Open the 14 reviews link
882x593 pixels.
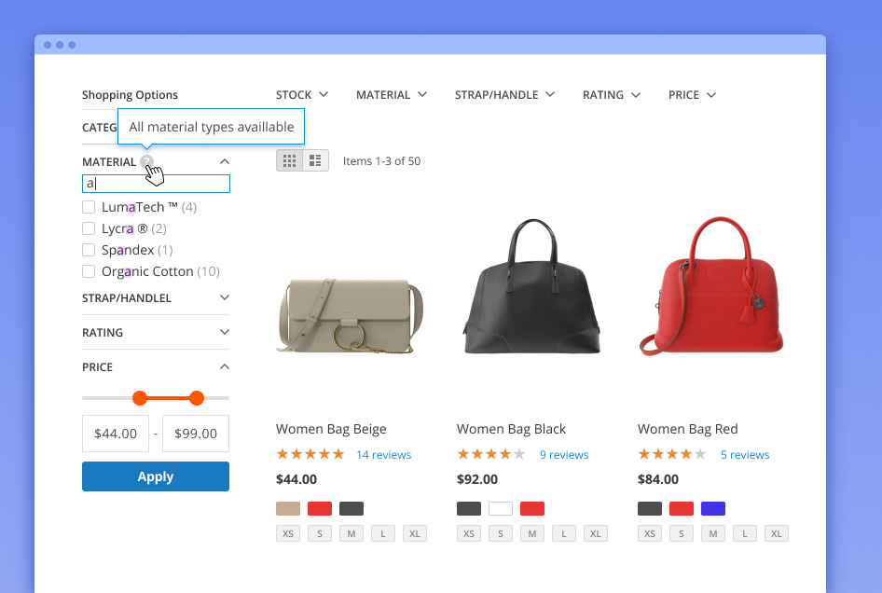pyautogui.click(x=383, y=455)
